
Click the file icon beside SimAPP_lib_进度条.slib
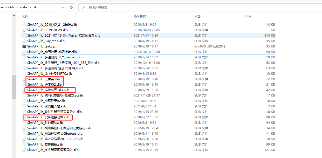pos(24,79)
